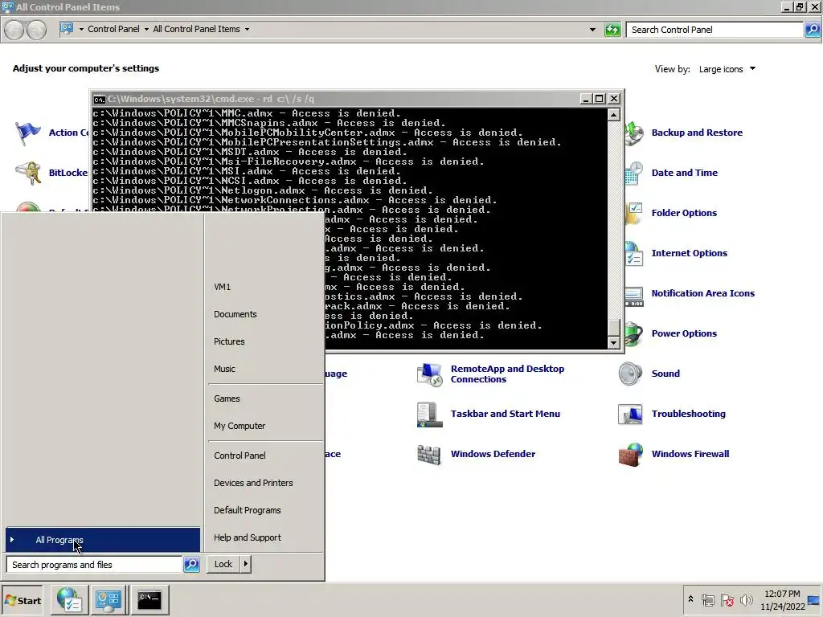The height and width of the screenshot is (617, 823).
Task: Click the Show desktop button
Action: pos(814,600)
